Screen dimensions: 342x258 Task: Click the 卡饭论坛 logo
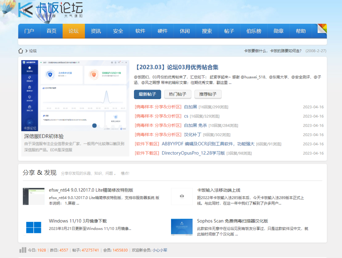click(x=51, y=10)
